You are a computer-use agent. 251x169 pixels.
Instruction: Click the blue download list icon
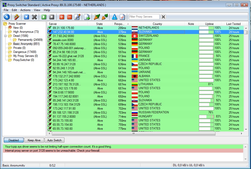click(x=26, y=17)
